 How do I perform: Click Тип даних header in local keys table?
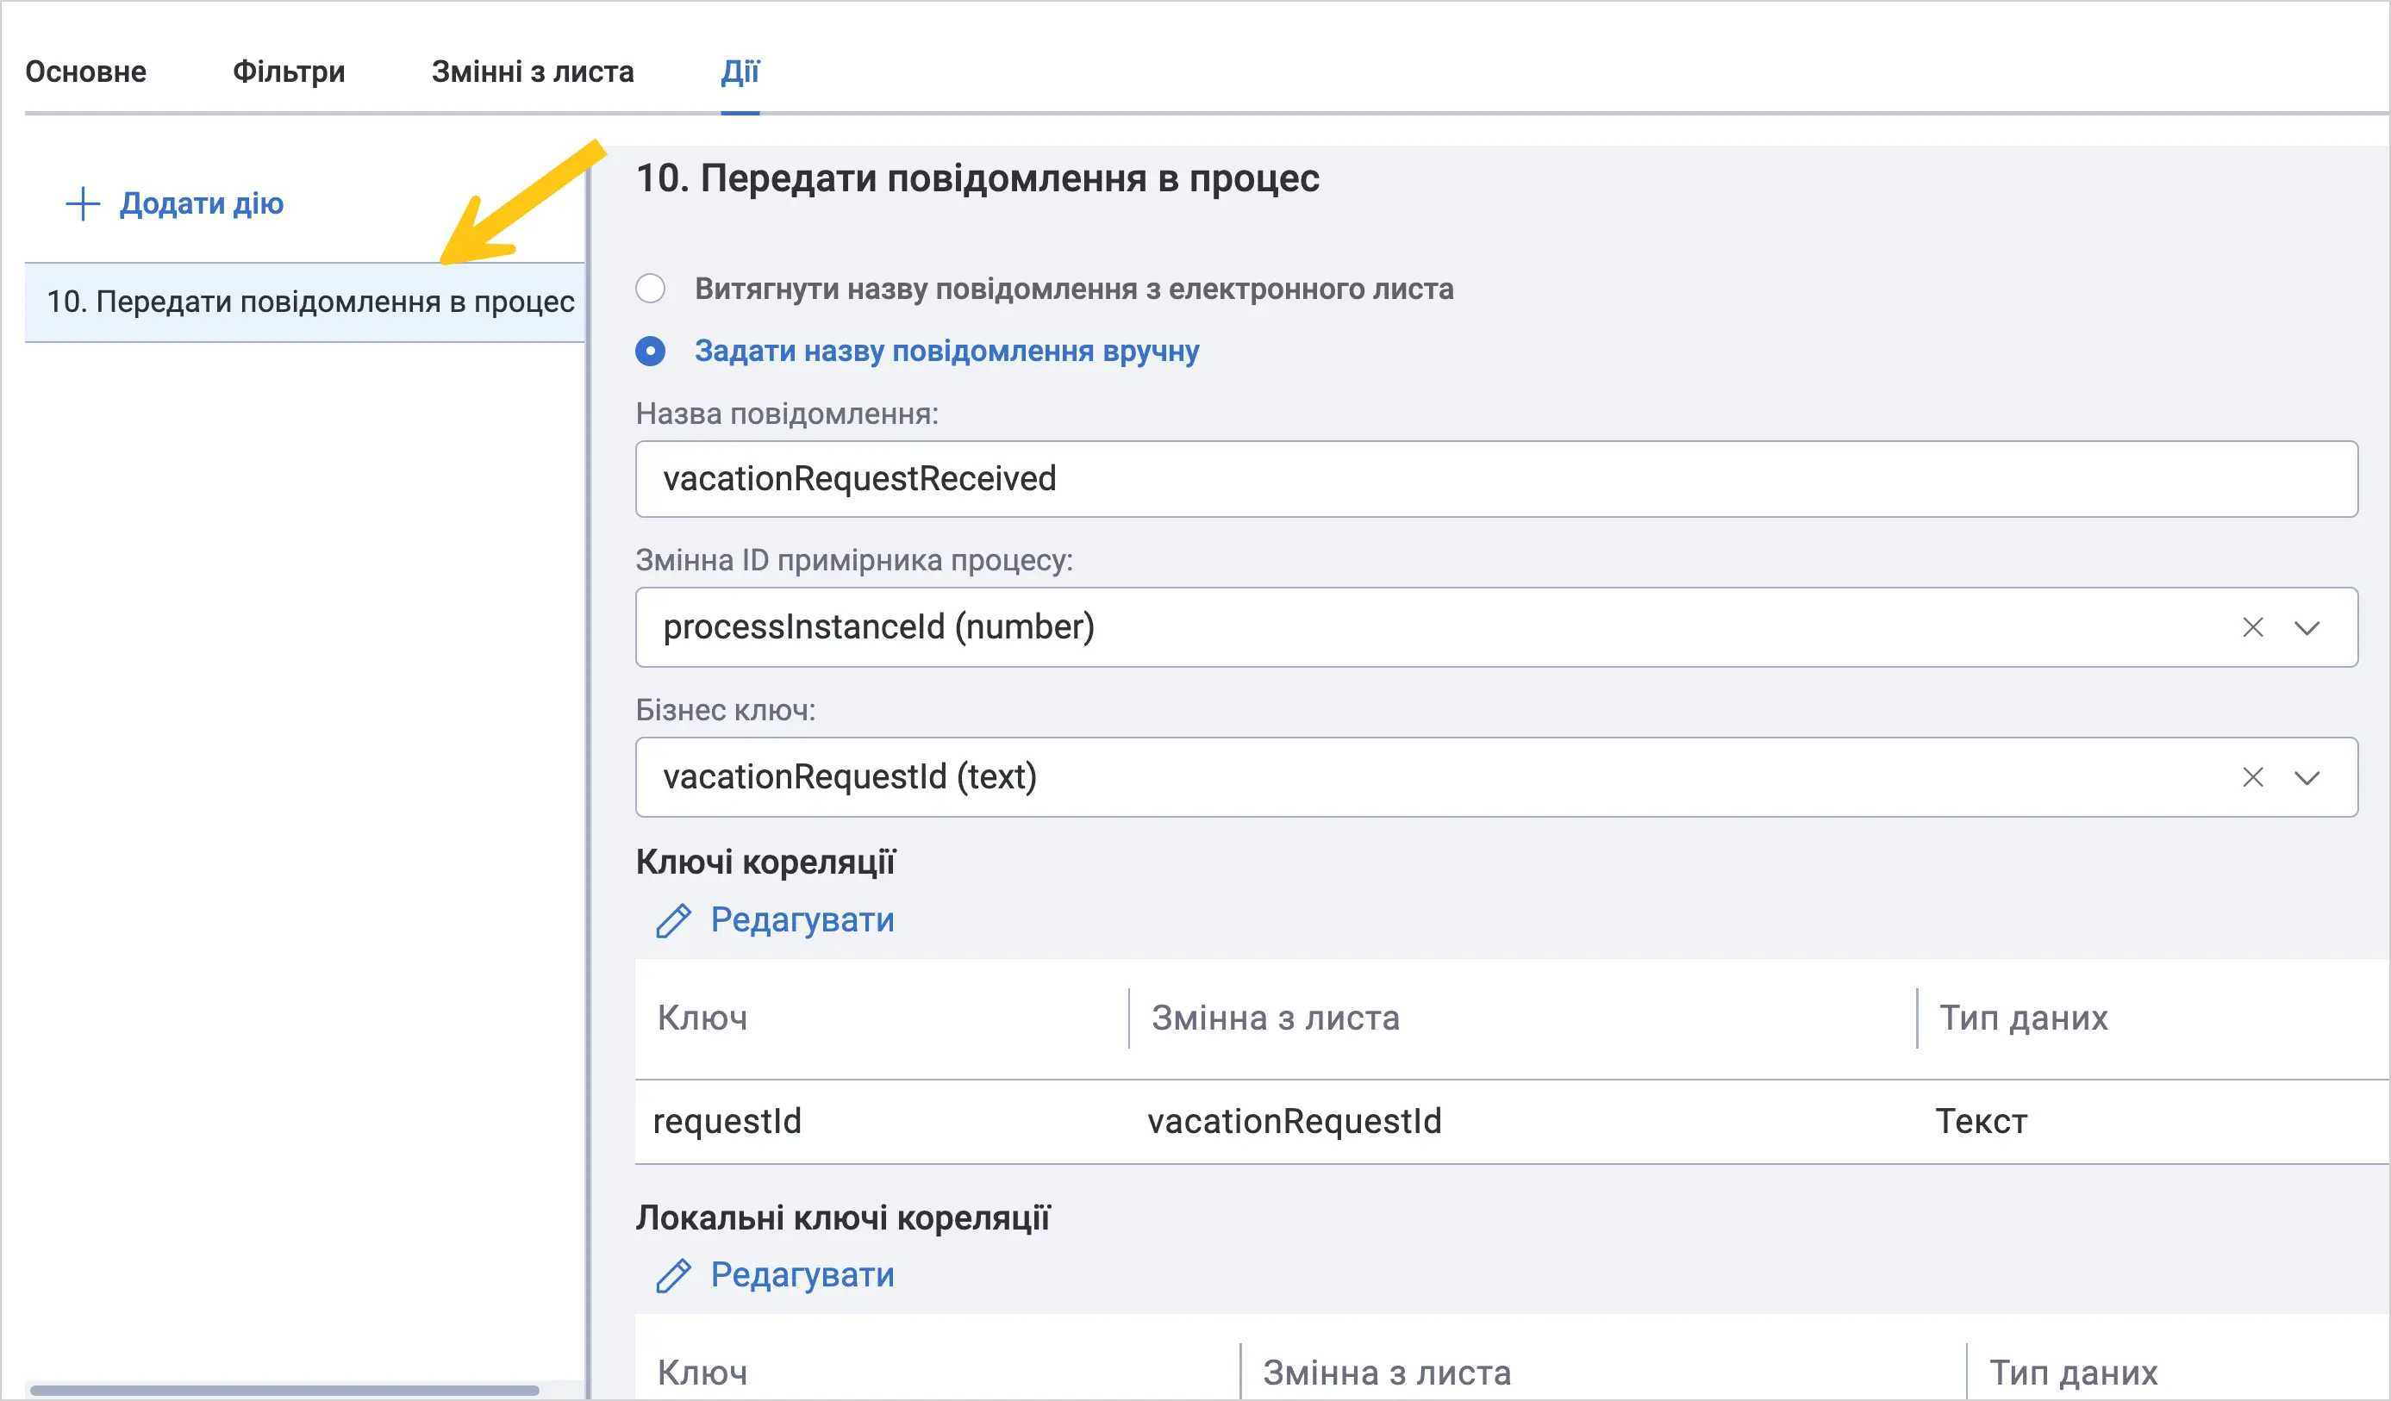point(2073,1373)
